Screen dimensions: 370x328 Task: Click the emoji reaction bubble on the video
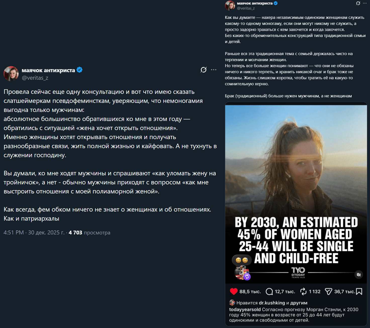(242, 260)
